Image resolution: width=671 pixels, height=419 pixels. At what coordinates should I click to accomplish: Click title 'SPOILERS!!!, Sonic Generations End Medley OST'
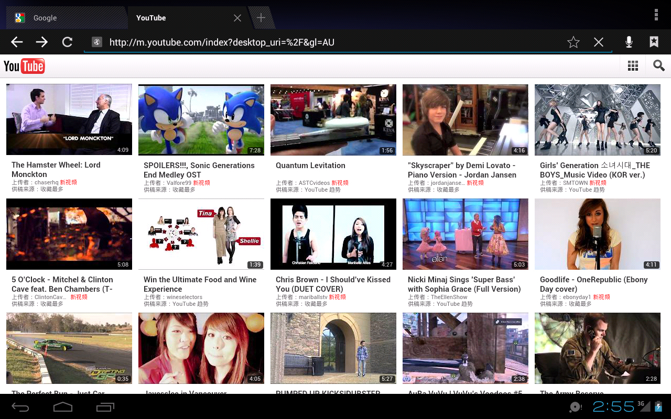tap(199, 170)
